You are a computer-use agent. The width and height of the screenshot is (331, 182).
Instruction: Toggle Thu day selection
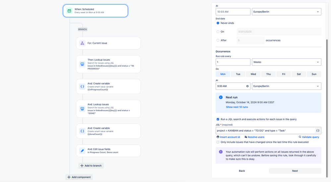pos(268,74)
